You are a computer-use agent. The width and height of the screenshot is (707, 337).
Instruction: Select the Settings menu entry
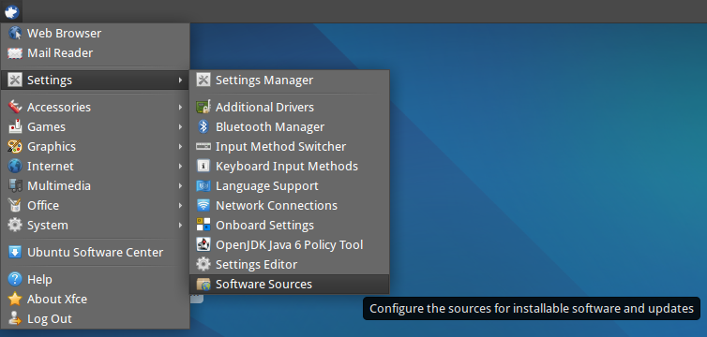[x=95, y=81]
